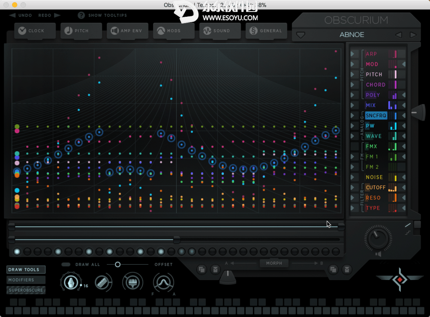The image size is (430, 317).
Task: Open the Clock settings tab
Action: coord(35,31)
